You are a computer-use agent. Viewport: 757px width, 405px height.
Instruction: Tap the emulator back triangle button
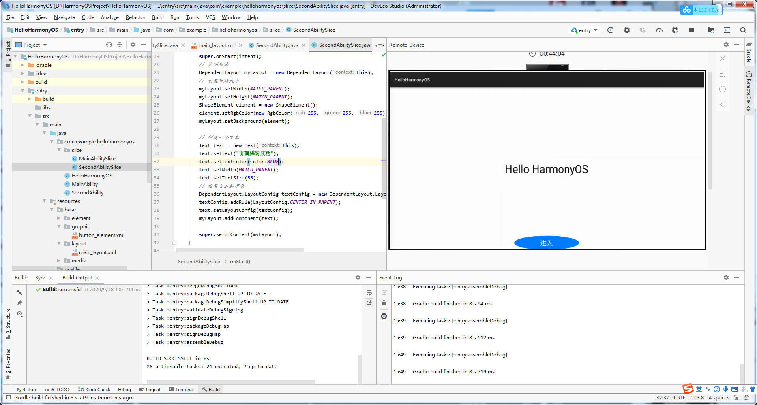click(x=723, y=104)
